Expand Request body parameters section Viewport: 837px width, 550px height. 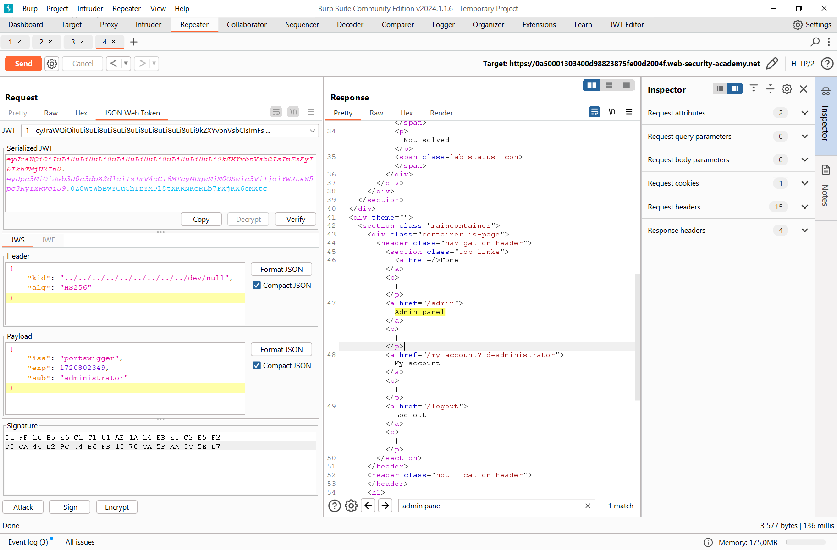tap(804, 159)
